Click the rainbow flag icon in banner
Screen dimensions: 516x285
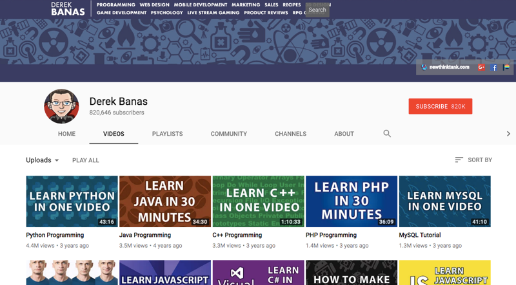506,68
